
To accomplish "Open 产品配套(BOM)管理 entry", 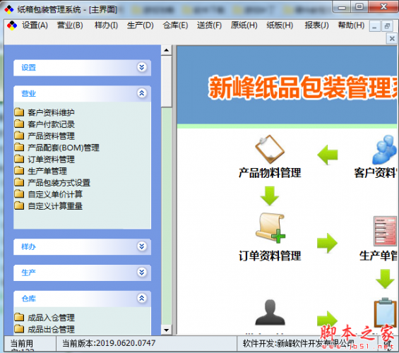I will [x=64, y=148].
